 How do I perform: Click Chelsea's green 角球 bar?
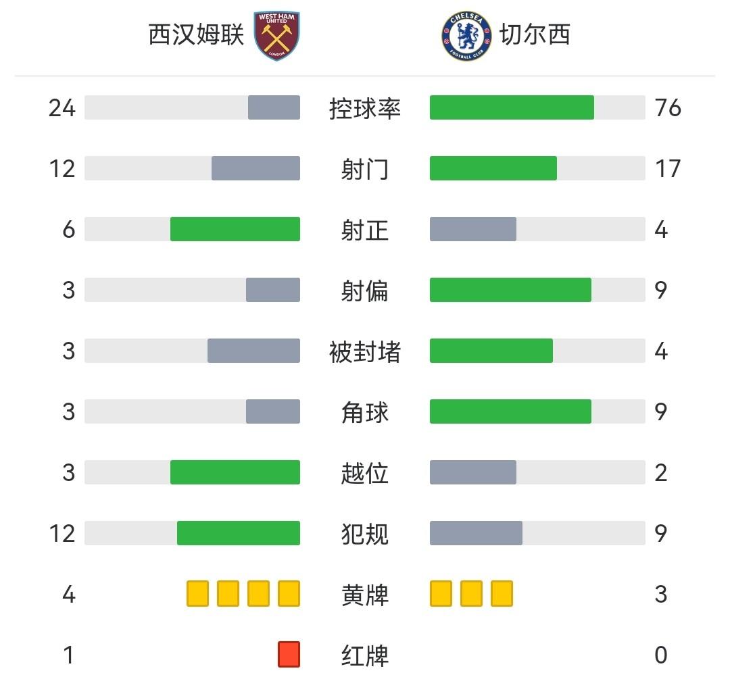click(510, 411)
